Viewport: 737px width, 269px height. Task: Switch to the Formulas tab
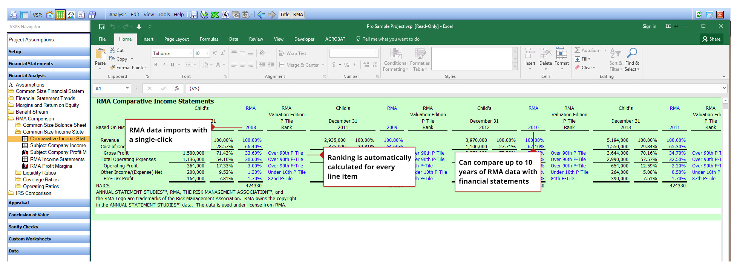point(209,39)
